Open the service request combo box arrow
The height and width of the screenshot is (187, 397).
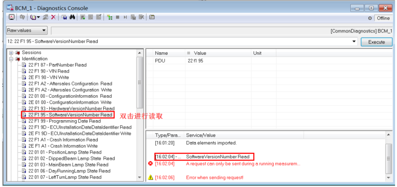(354, 42)
